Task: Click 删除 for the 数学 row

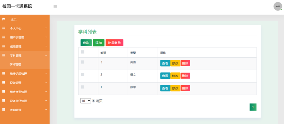Action: pyautogui.click(x=185, y=88)
